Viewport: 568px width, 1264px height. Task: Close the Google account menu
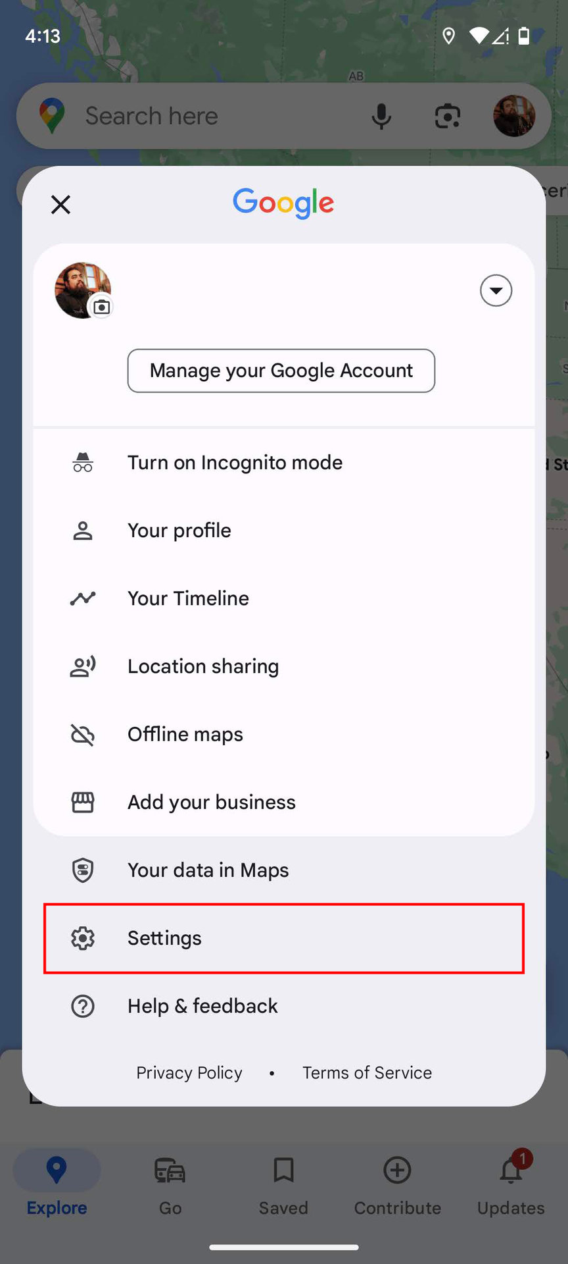point(60,205)
